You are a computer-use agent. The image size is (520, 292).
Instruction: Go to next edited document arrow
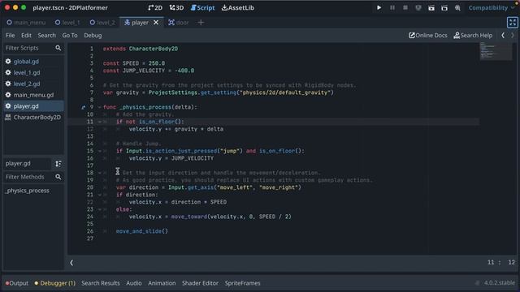(513, 36)
